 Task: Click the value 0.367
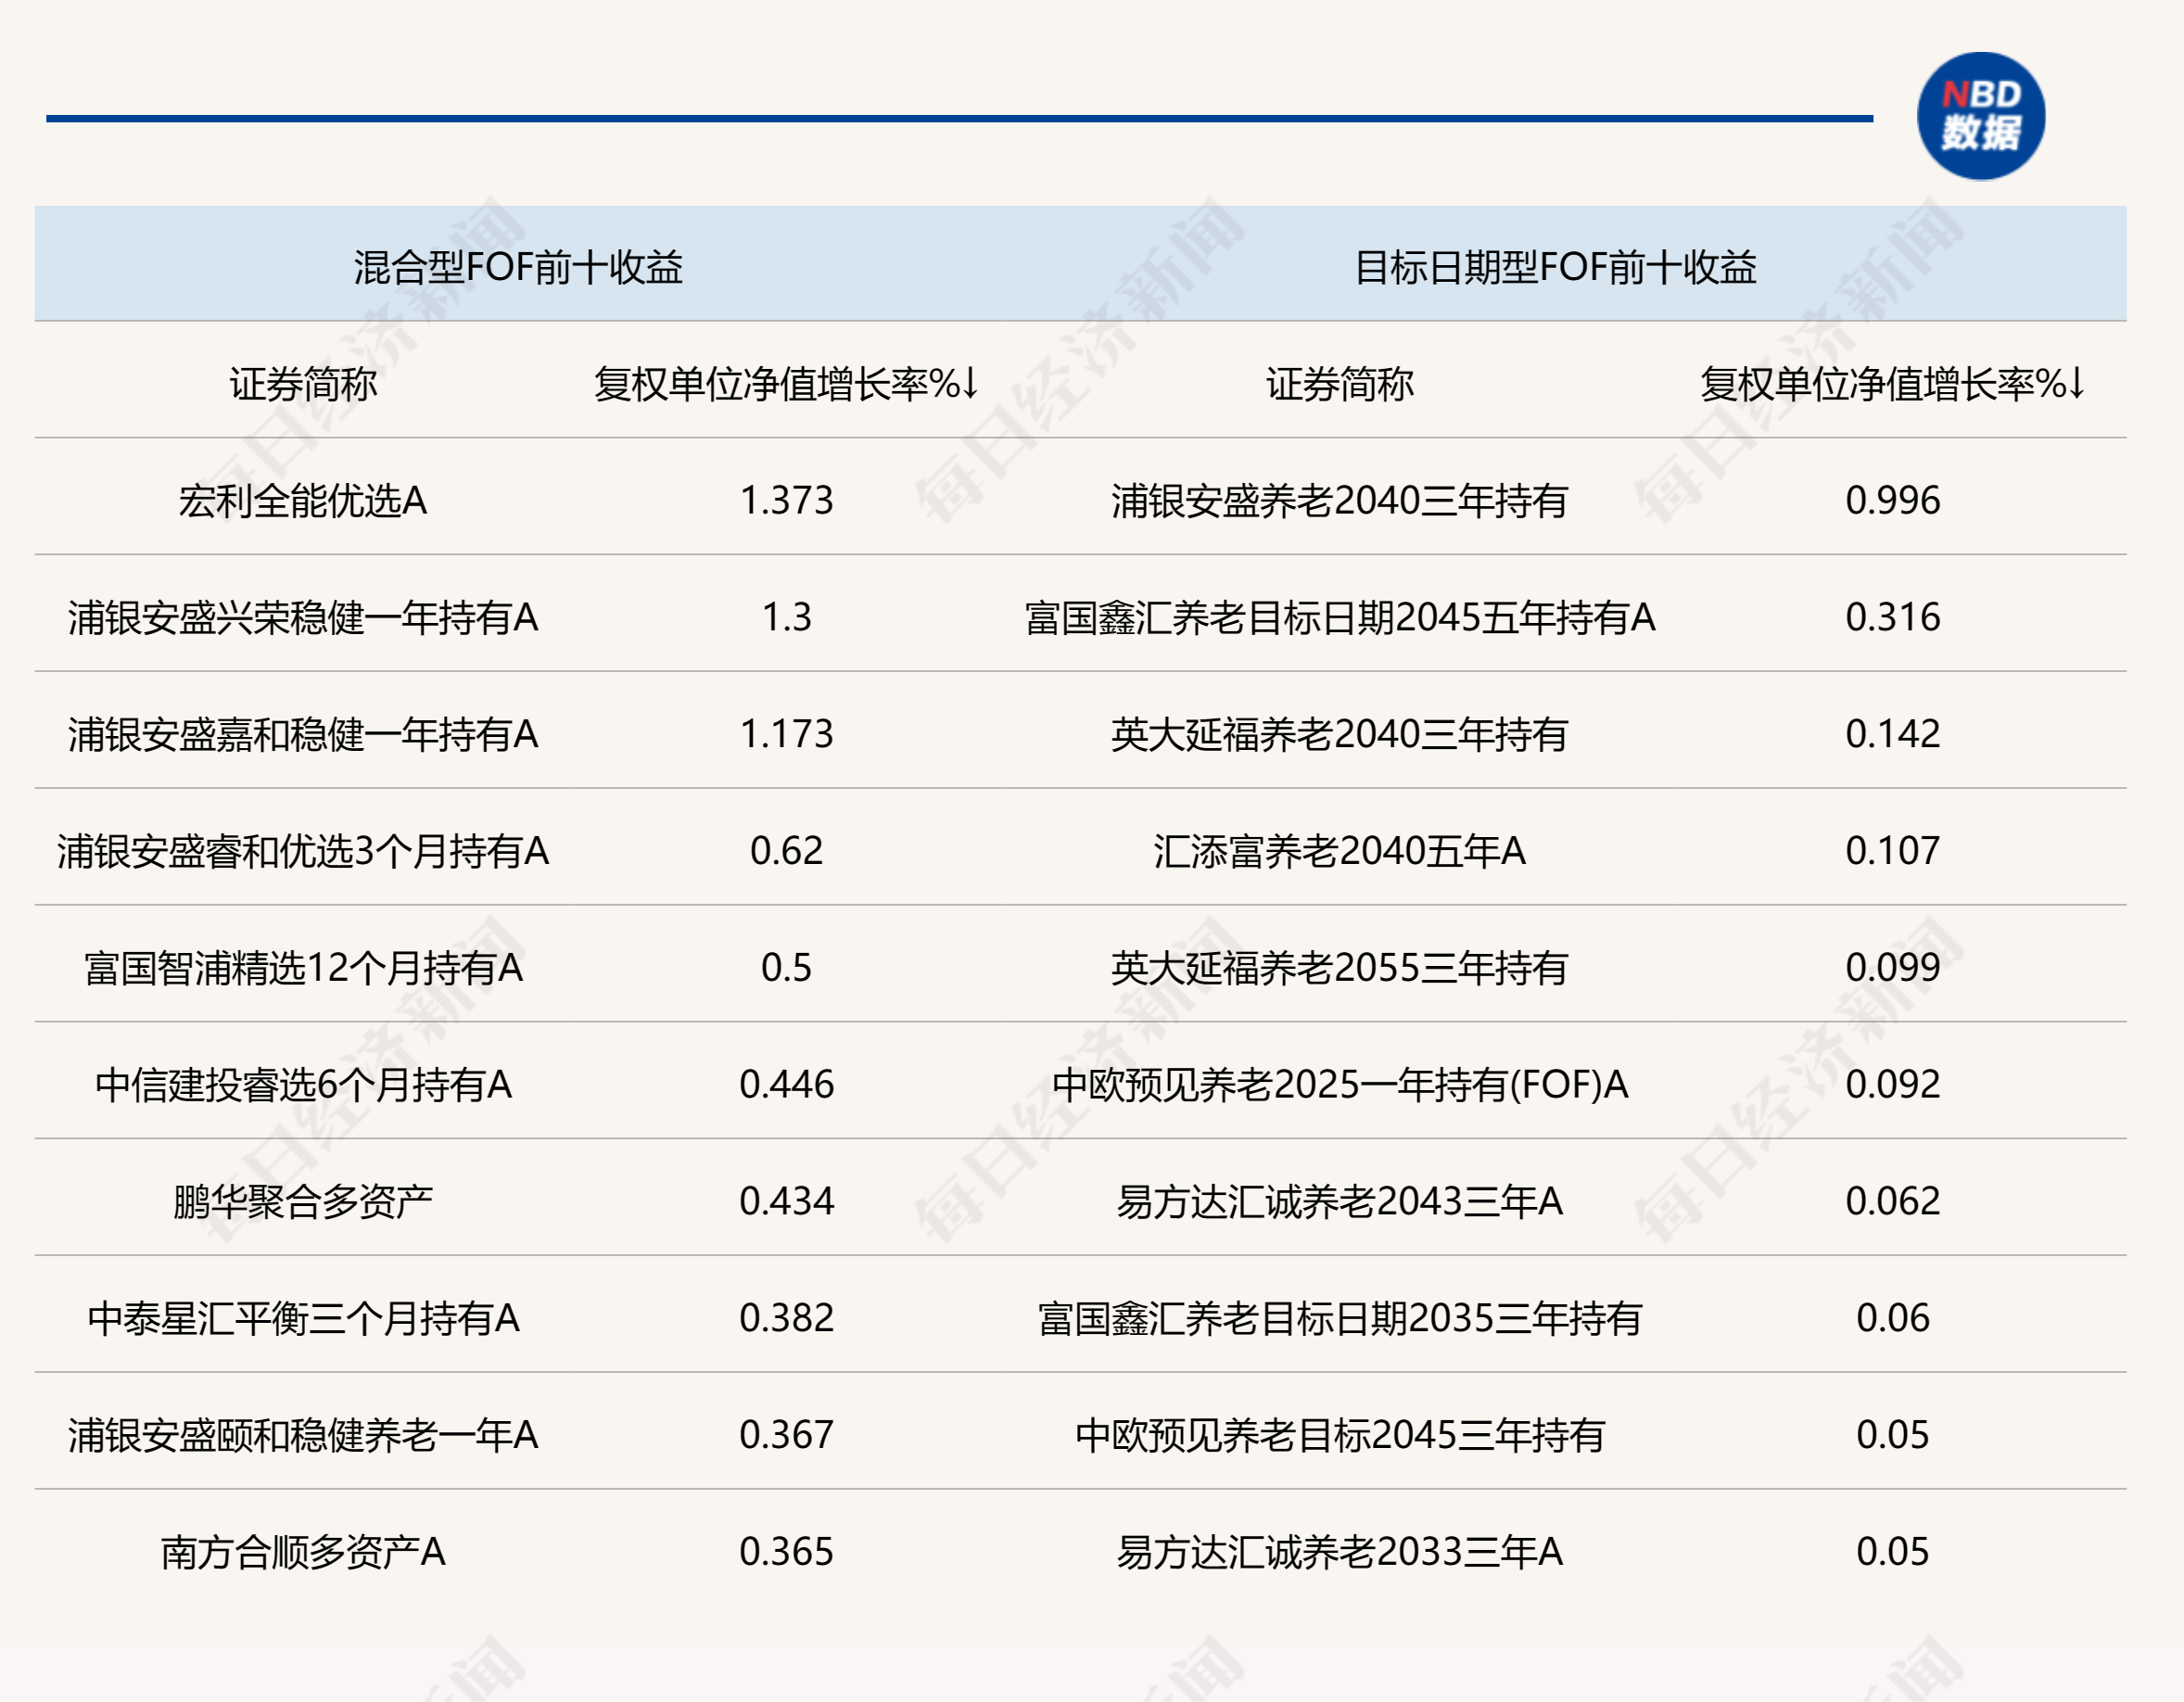coord(786,1435)
